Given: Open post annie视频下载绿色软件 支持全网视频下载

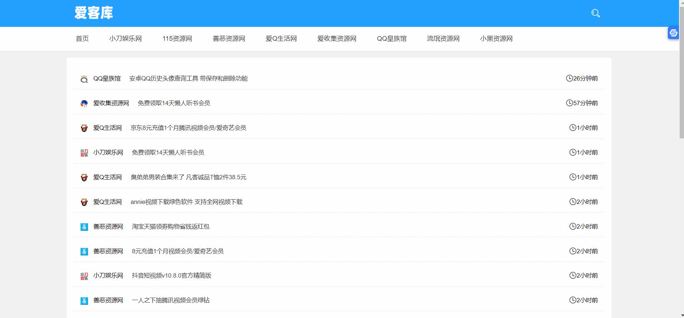Looking at the screenshot, I should tap(186, 202).
